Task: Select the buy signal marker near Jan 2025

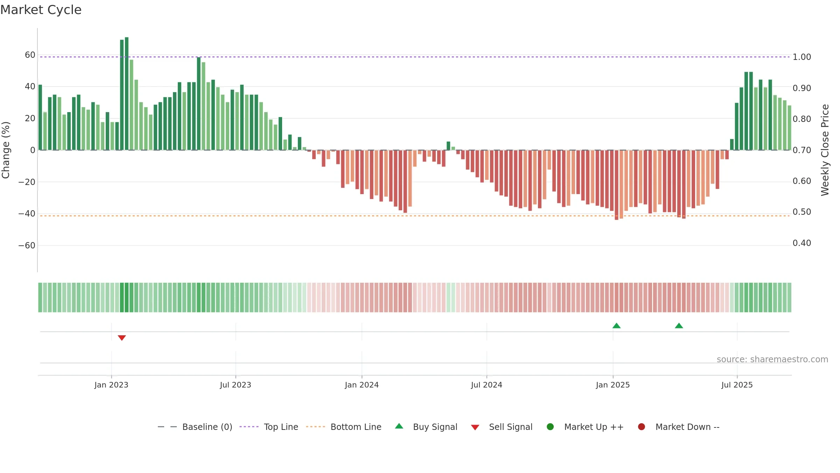Action: click(617, 325)
